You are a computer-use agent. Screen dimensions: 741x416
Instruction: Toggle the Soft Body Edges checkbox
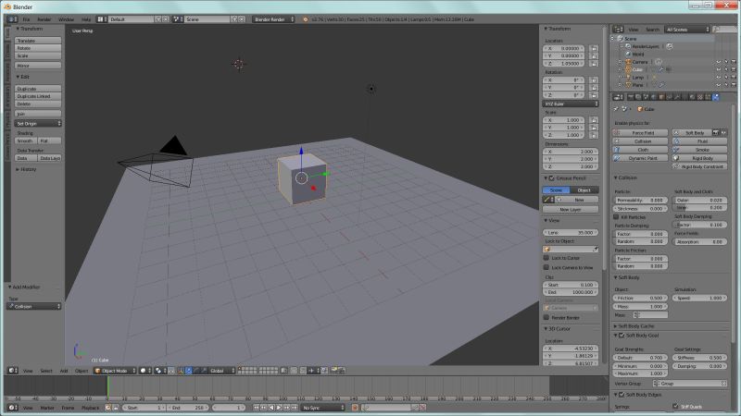click(622, 395)
